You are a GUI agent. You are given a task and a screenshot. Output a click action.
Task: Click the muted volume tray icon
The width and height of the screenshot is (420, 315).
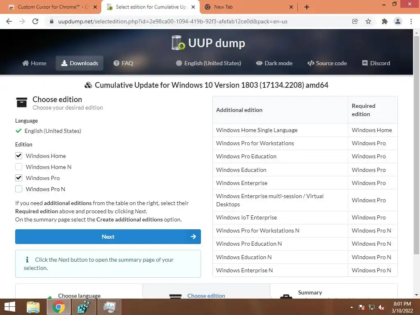(x=381, y=307)
